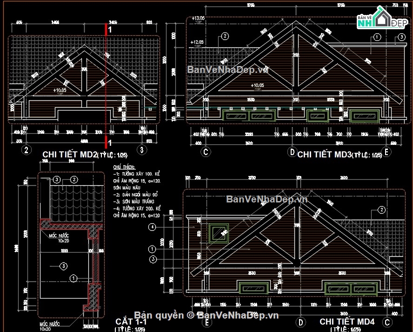Select axis bubble C under the MD3 detail

point(205,151)
